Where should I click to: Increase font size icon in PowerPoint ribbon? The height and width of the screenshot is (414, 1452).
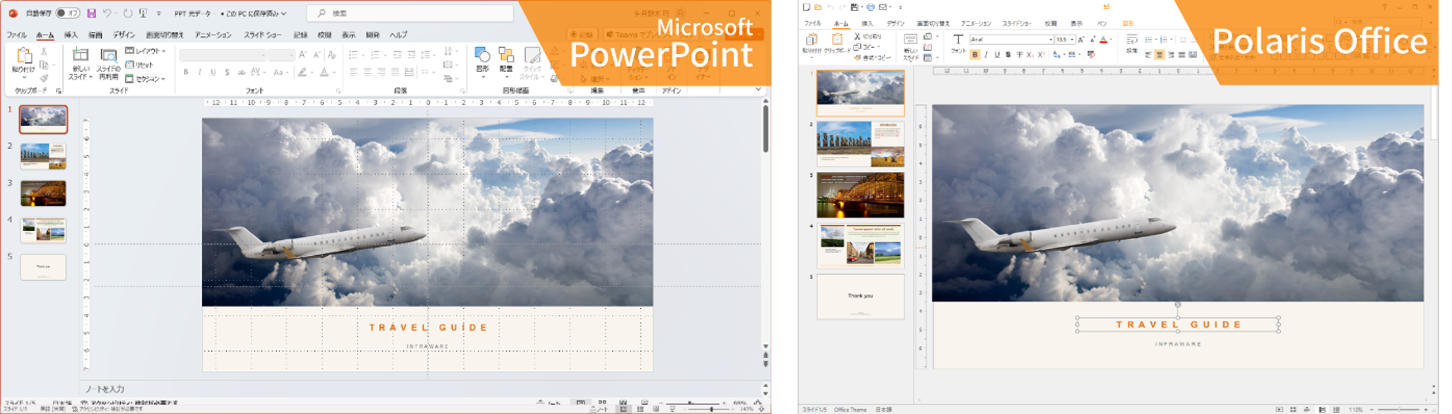click(x=302, y=55)
